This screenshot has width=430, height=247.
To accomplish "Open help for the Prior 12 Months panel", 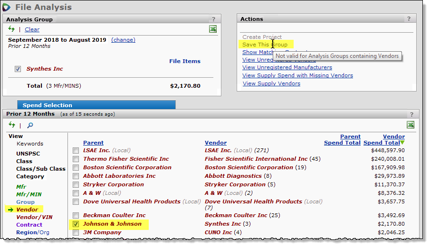I will tap(411, 114).
